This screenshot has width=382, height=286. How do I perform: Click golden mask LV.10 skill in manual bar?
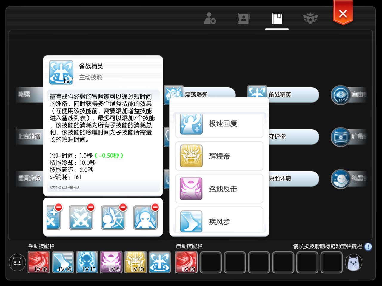coord(135,262)
